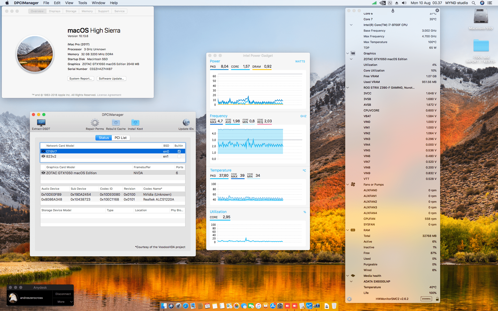Open Photos from the Dock
This screenshot has height=311, width=498.
click(237, 306)
